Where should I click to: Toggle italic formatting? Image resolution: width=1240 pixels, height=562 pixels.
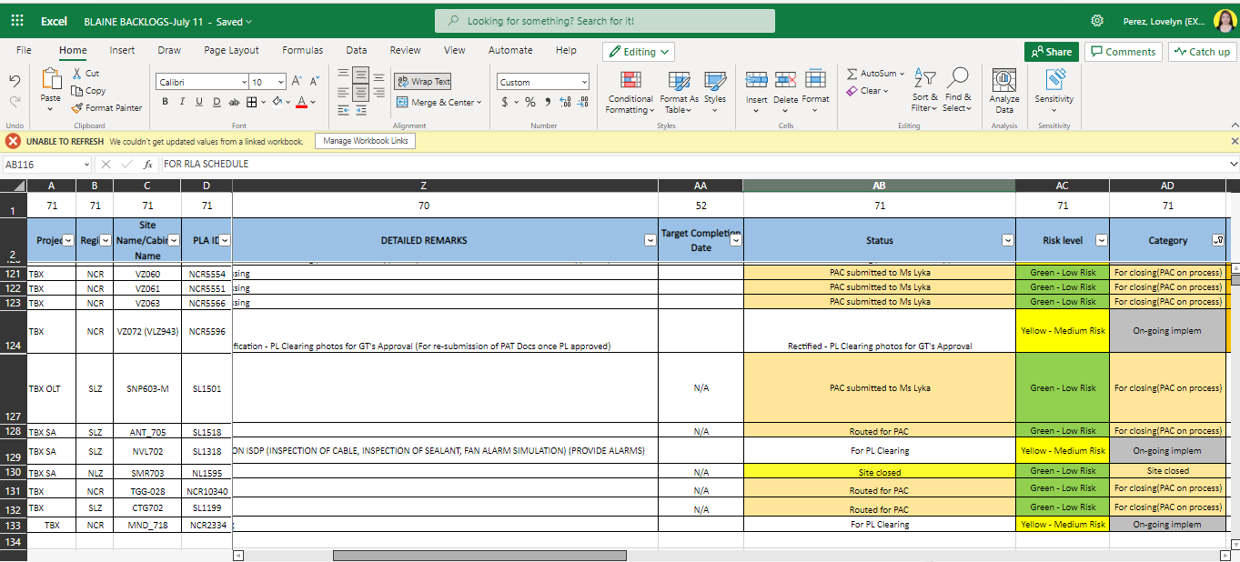[182, 102]
